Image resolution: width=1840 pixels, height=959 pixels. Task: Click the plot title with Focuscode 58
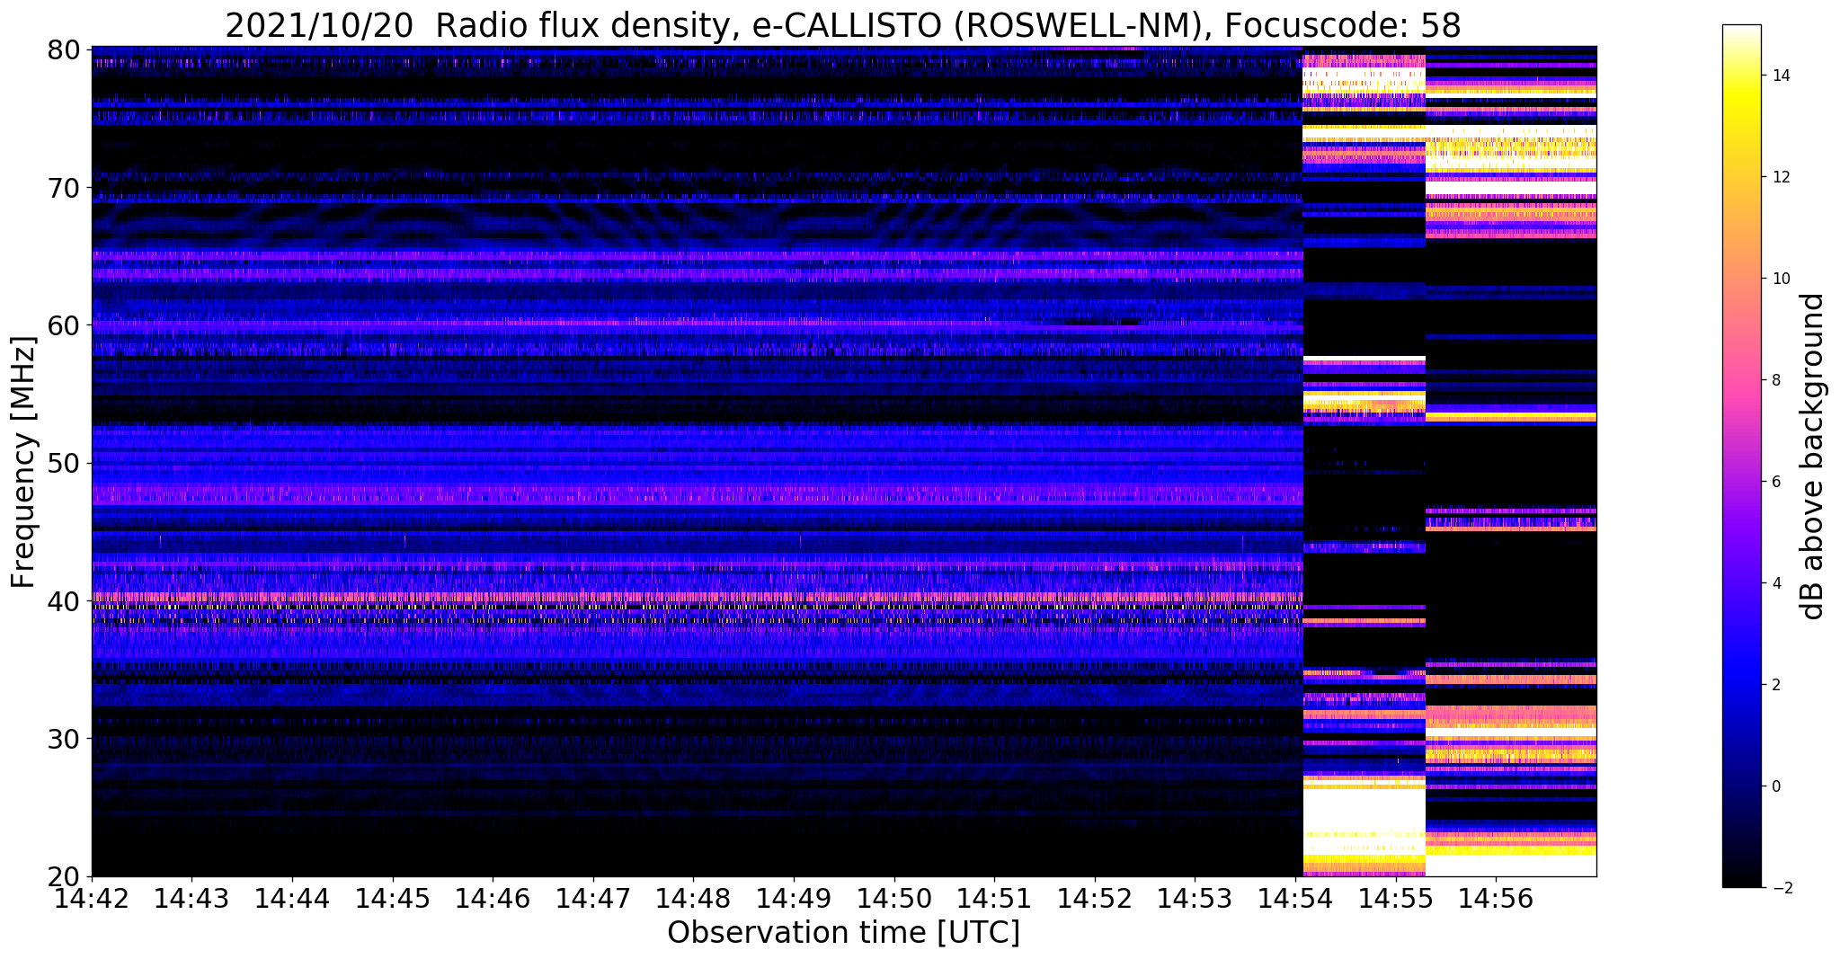[842, 25]
